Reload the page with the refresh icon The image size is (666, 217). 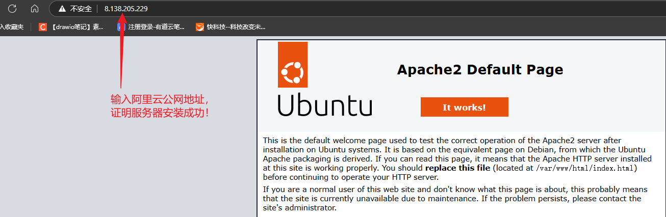12,8
